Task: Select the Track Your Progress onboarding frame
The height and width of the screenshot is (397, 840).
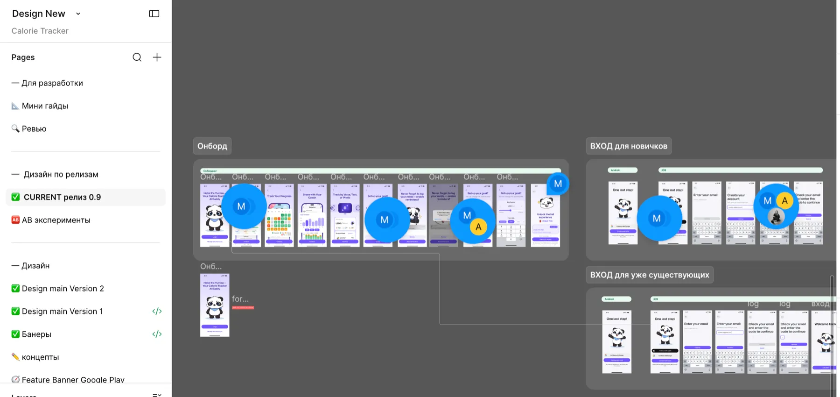Action: tap(279, 215)
